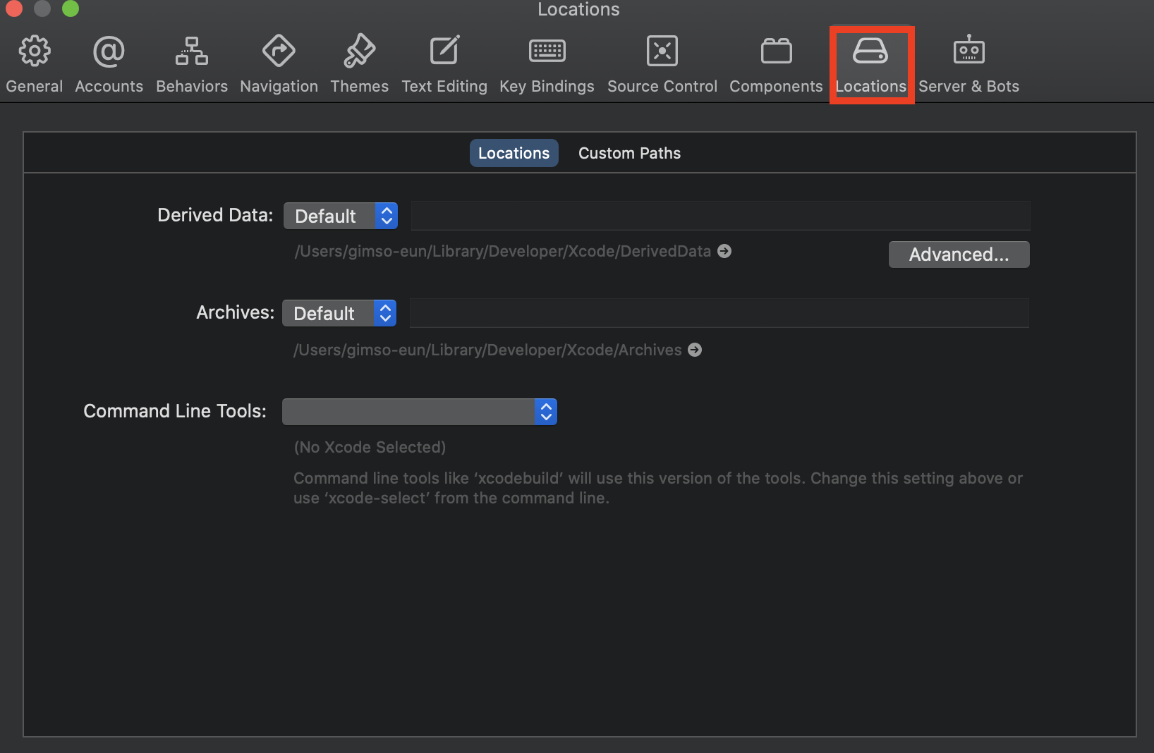
Task: Open the Behaviors preferences icon
Action: click(x=192, y=51)
